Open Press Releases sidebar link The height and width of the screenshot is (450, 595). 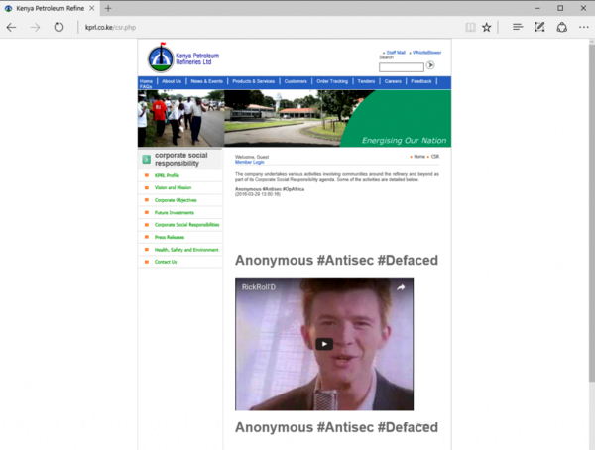point(170,237)
